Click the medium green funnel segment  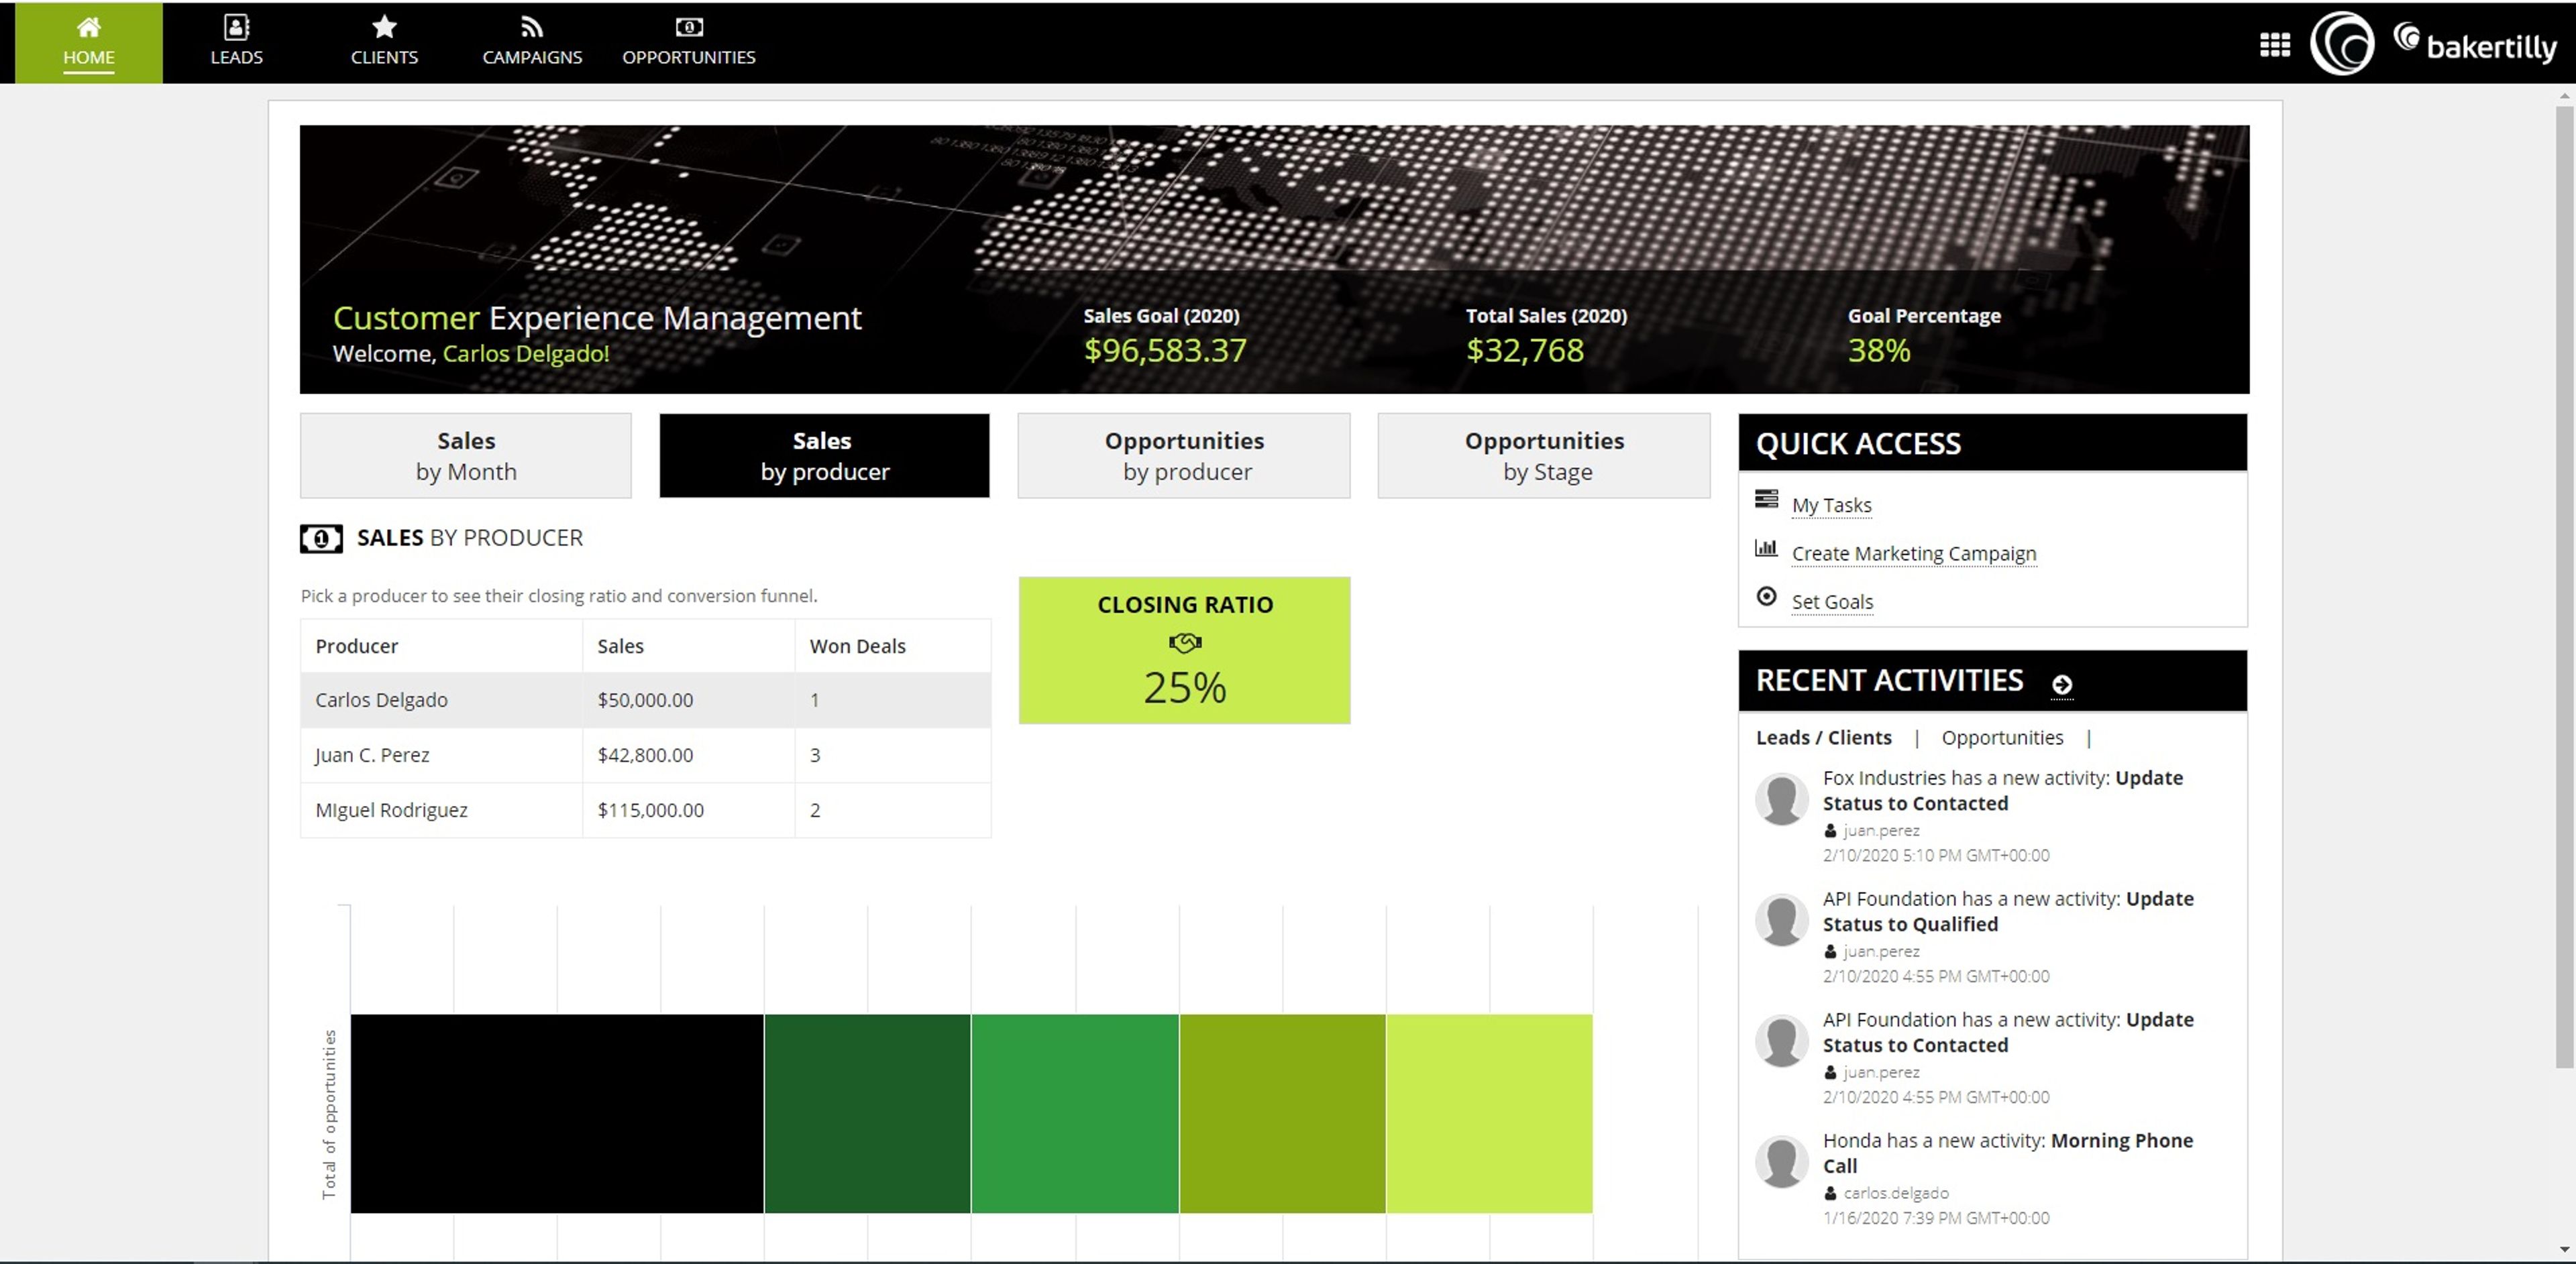1075,1113
